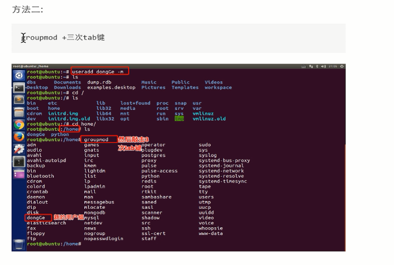Click the 'Videos' folder name

pyautogui.click(x=214, y=82)
